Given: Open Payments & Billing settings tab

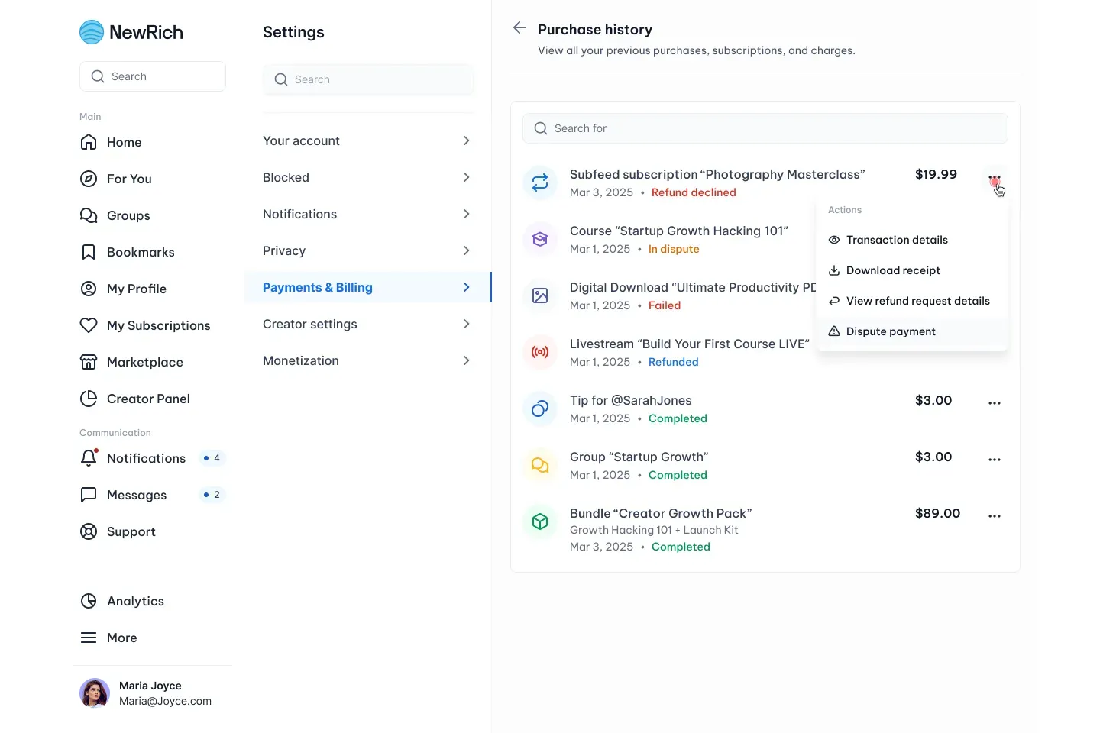Looking at the screenshot, I should click(x=367, y=287).
